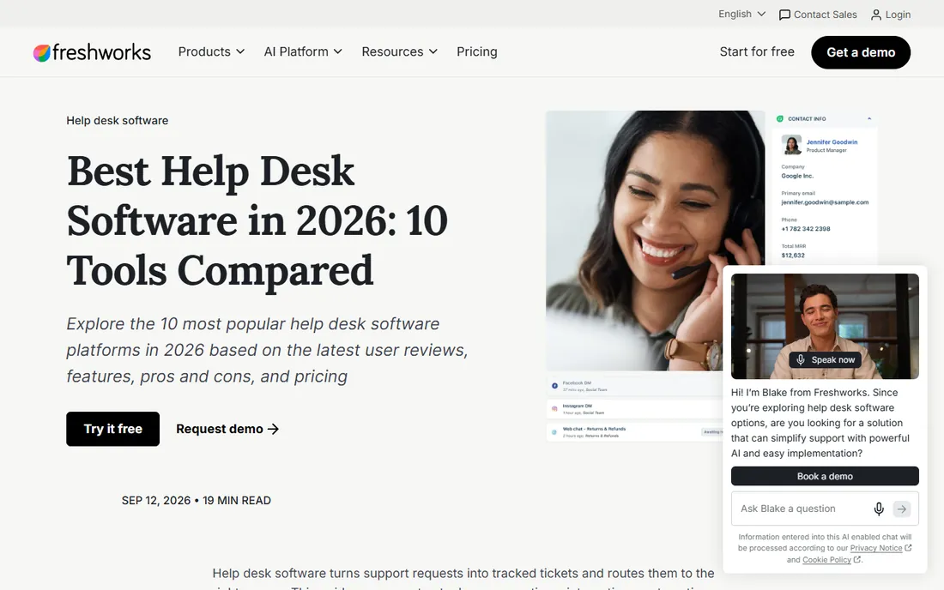Click the external link icon after Cookie Policy

point(856,559)
